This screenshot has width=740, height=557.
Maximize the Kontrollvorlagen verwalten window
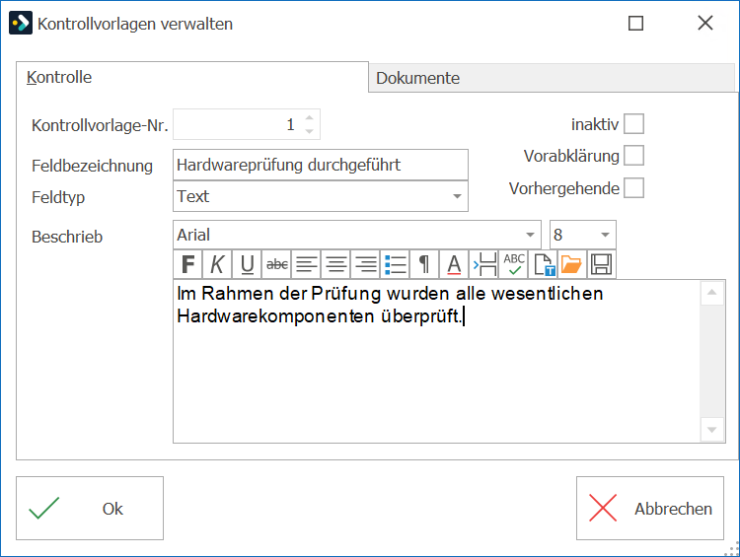click(635, 23)
